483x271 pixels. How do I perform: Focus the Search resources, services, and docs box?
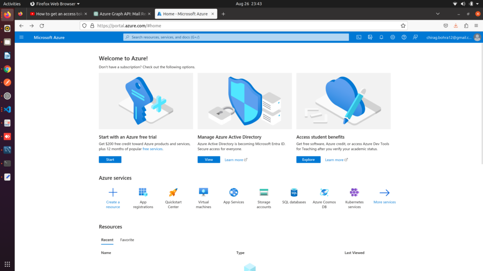(x=236, y=37)
